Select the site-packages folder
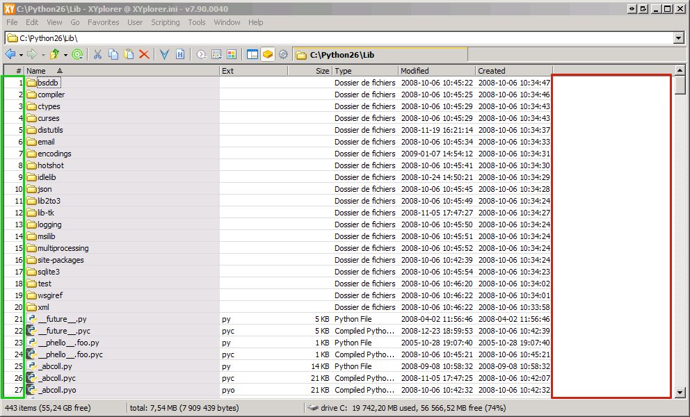690x417 pixels. (61, 260)
